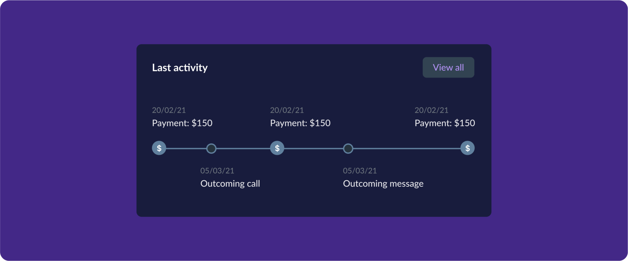The width and height of the screenshot is (628, 261).
Task: Select the rightmost dollar payment icon
Action: [x=468, y=148]
